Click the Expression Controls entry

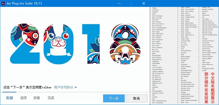click(x=158, y=93)
